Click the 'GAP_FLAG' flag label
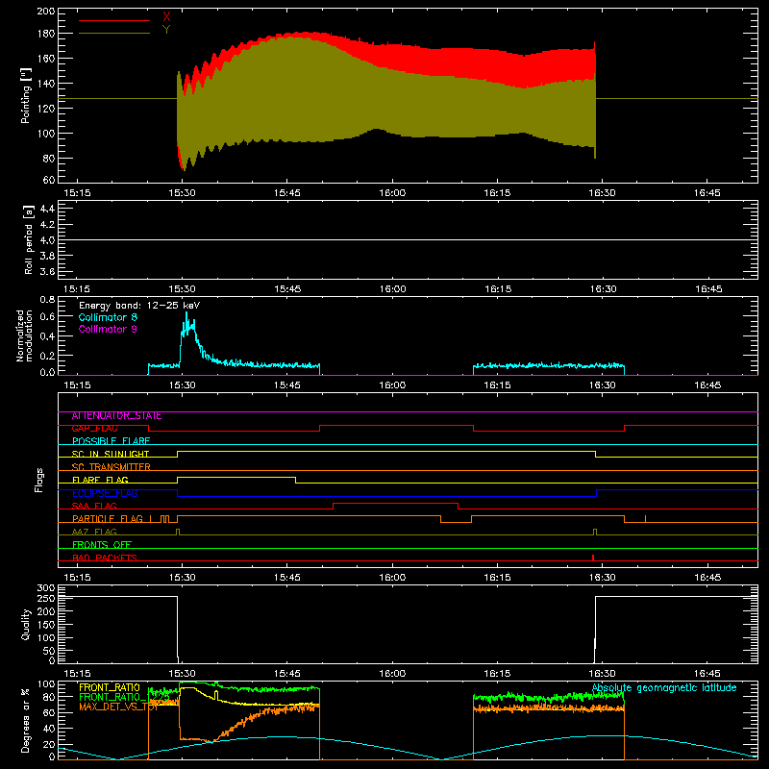 (94, 429)
